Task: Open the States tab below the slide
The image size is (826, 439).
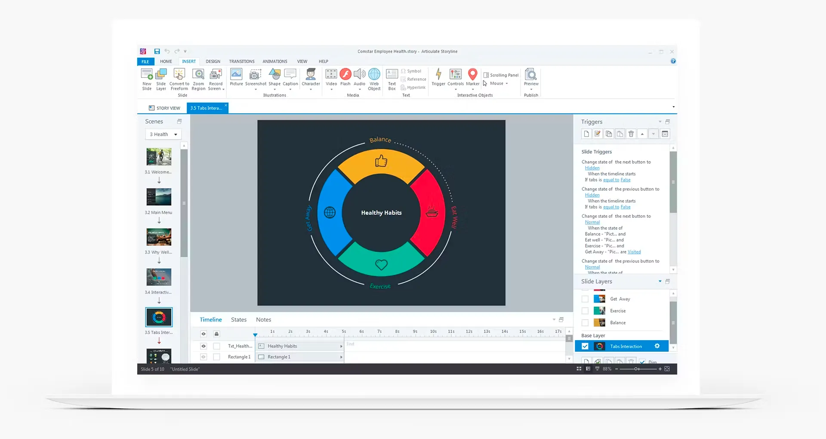Action: pyautogui.click(x=239, y=319)
